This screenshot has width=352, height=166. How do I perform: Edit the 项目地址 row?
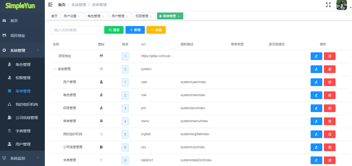tap(316, 56)
